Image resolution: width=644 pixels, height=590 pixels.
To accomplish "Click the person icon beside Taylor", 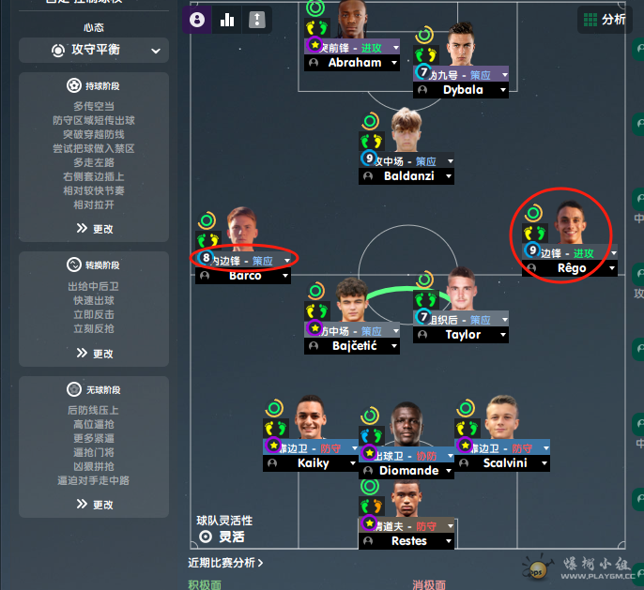I will point(422,335).
